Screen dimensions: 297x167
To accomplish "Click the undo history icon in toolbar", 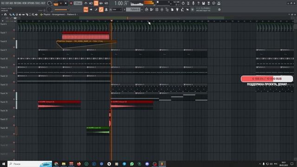I will click(183, 3).
